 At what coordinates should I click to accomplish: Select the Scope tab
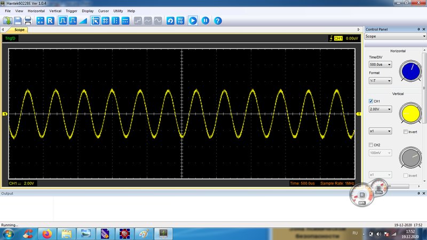point(20,30)
